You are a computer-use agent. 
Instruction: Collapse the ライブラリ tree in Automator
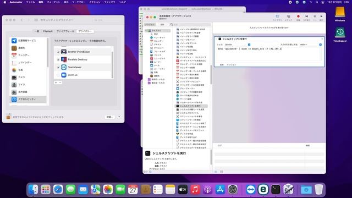pyautogui.click(x=146, y=31)
